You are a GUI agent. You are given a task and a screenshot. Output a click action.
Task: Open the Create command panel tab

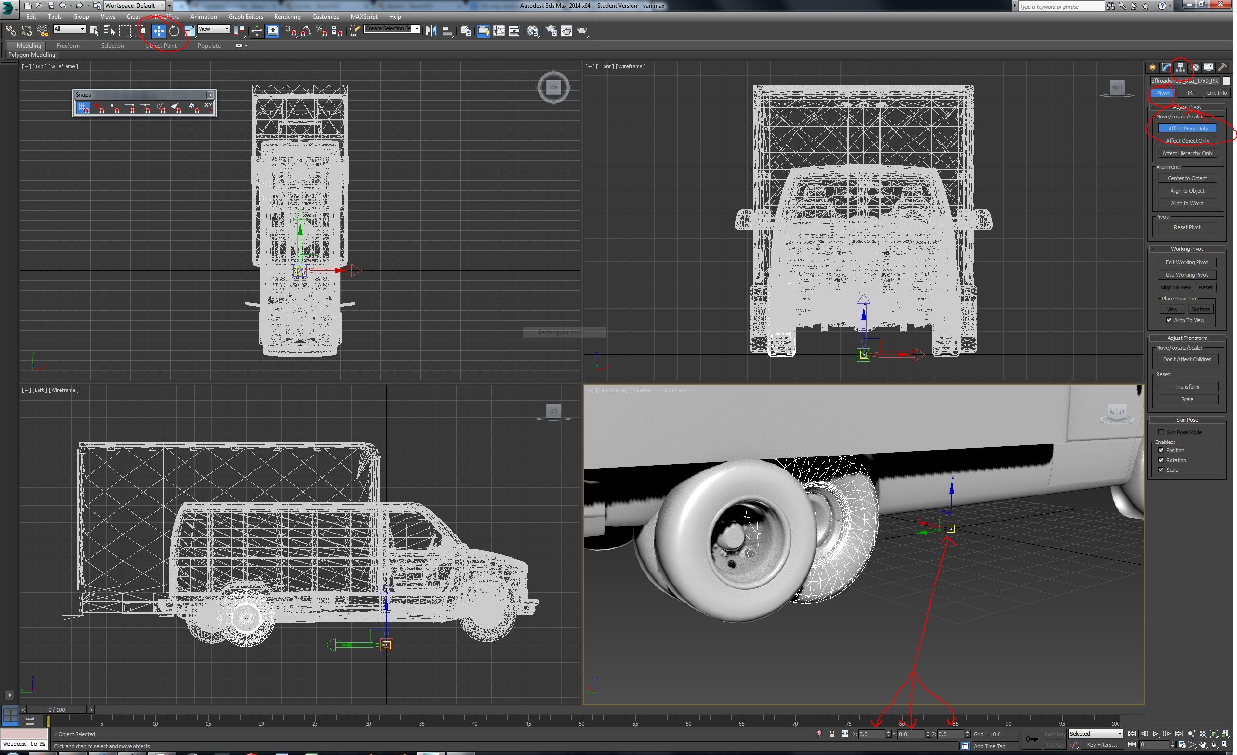pyautogui.click(x=1152, y=67)
